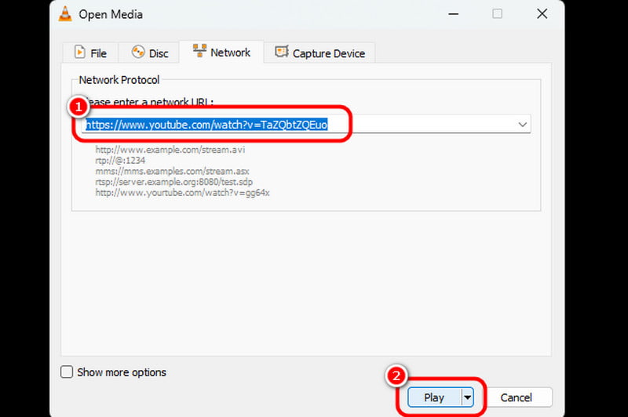Open the Play button dropdown arrow
This screenshot has height=417, width=628.
pos(467,397)
